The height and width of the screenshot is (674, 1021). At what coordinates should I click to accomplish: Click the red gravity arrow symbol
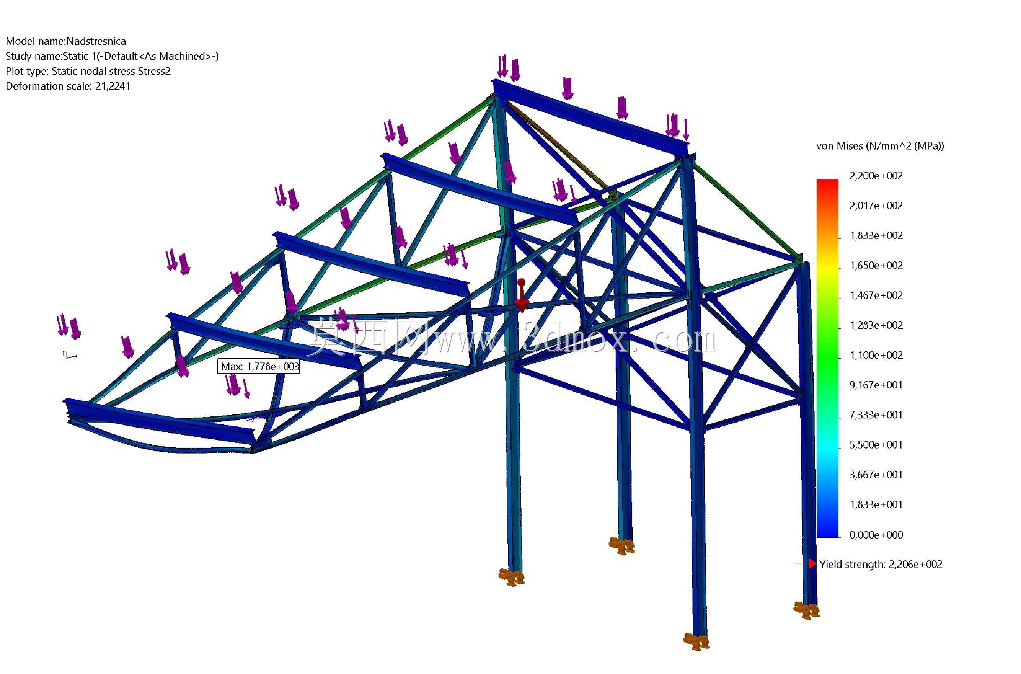point(521,295)
